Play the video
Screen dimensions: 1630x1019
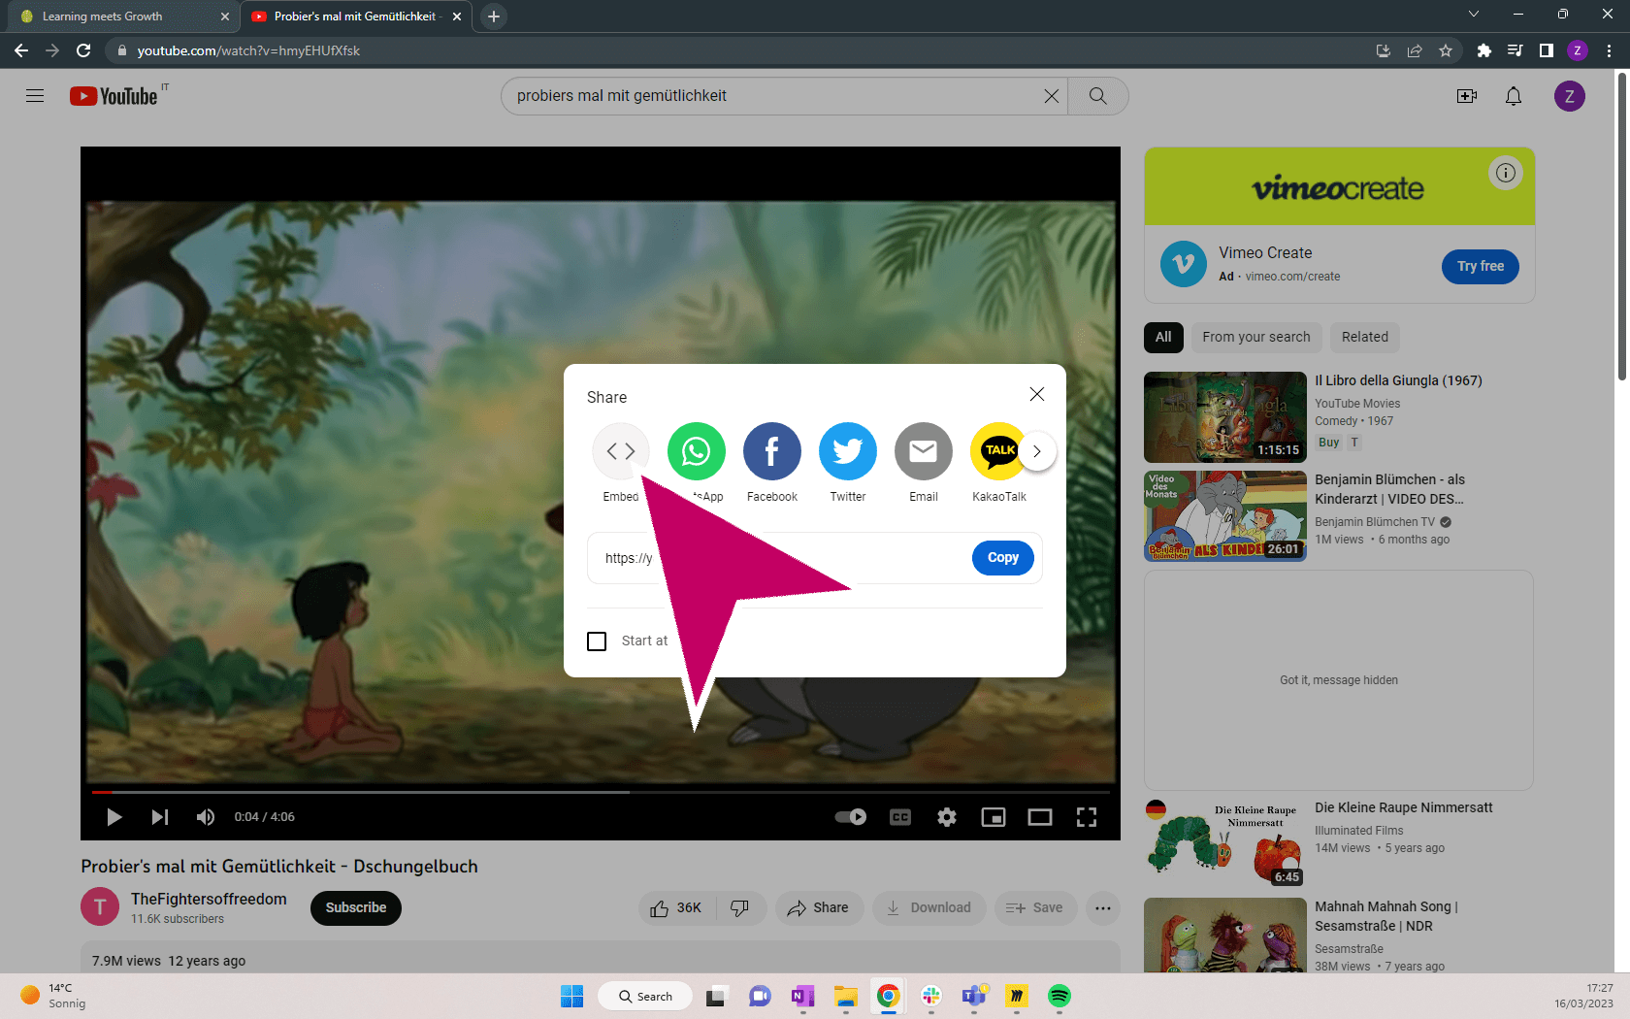pos(114,817)
